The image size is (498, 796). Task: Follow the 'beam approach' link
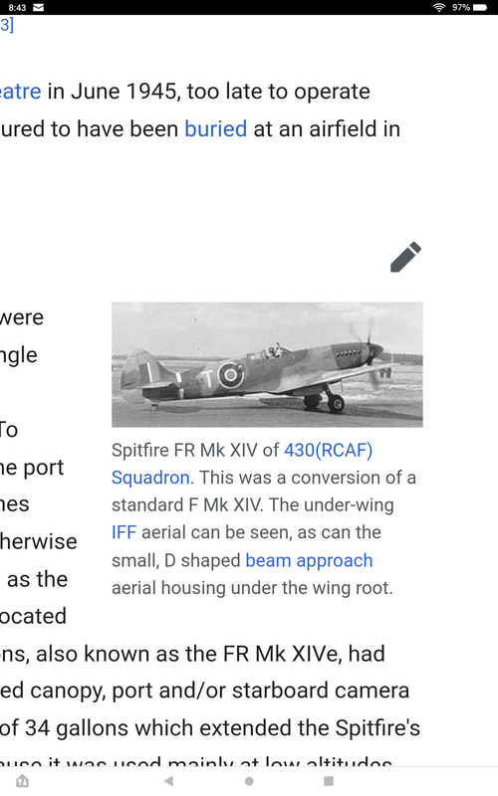pyautogui.click(x=309, y=560)
